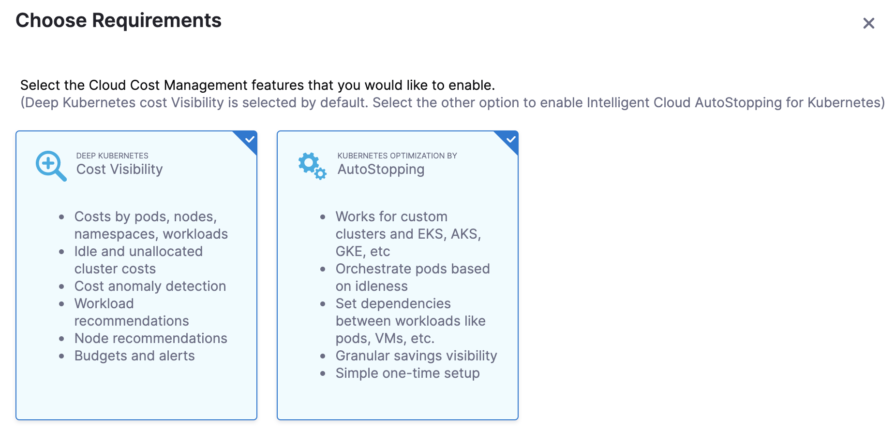Screen dimensions: 895x429
Task: Click 'Node recommendations' list item
Action: 151,338
